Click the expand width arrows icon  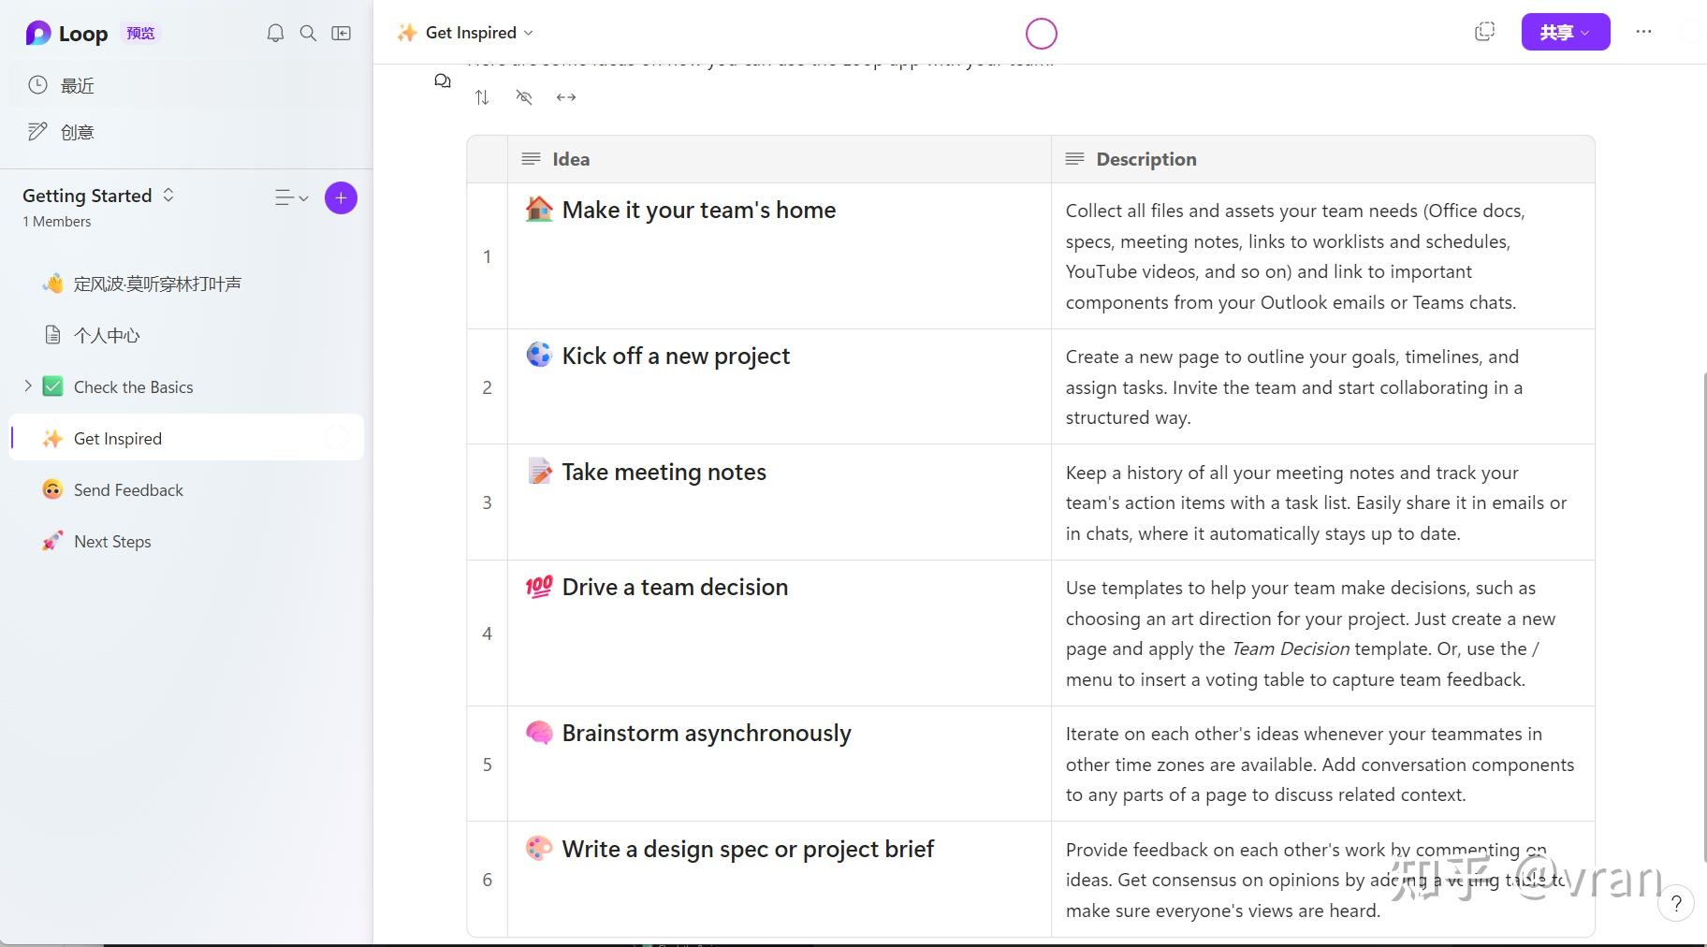click(x=566, y=97)
